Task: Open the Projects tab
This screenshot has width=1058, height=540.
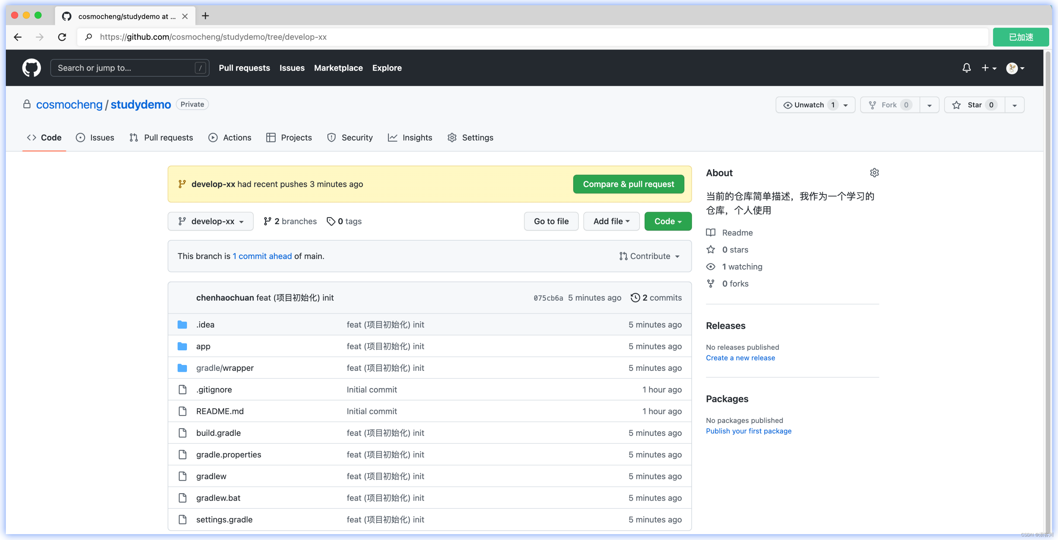Action: click(x=289, y=137)
